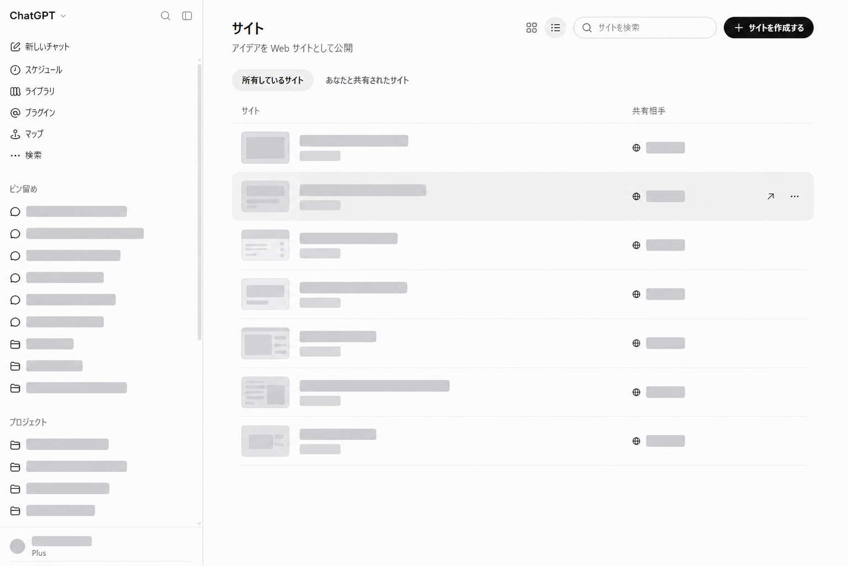Click the first site's thumbnail
Screen dimensions: 848x566
click(x=265, y=147)
